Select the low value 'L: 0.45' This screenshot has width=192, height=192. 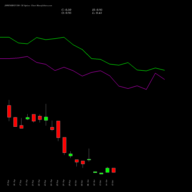97,13
